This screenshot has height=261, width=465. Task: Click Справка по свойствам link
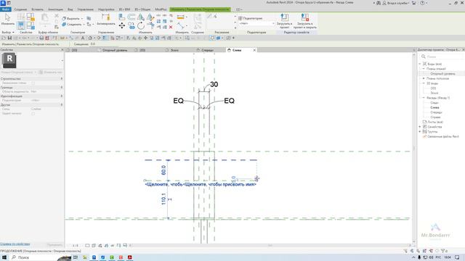[15, 244]
